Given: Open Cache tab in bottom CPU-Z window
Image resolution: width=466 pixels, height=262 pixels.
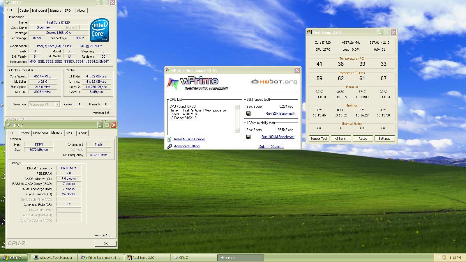Looking at the screenshot, I should pyautogui.click(x=25, y=133).
